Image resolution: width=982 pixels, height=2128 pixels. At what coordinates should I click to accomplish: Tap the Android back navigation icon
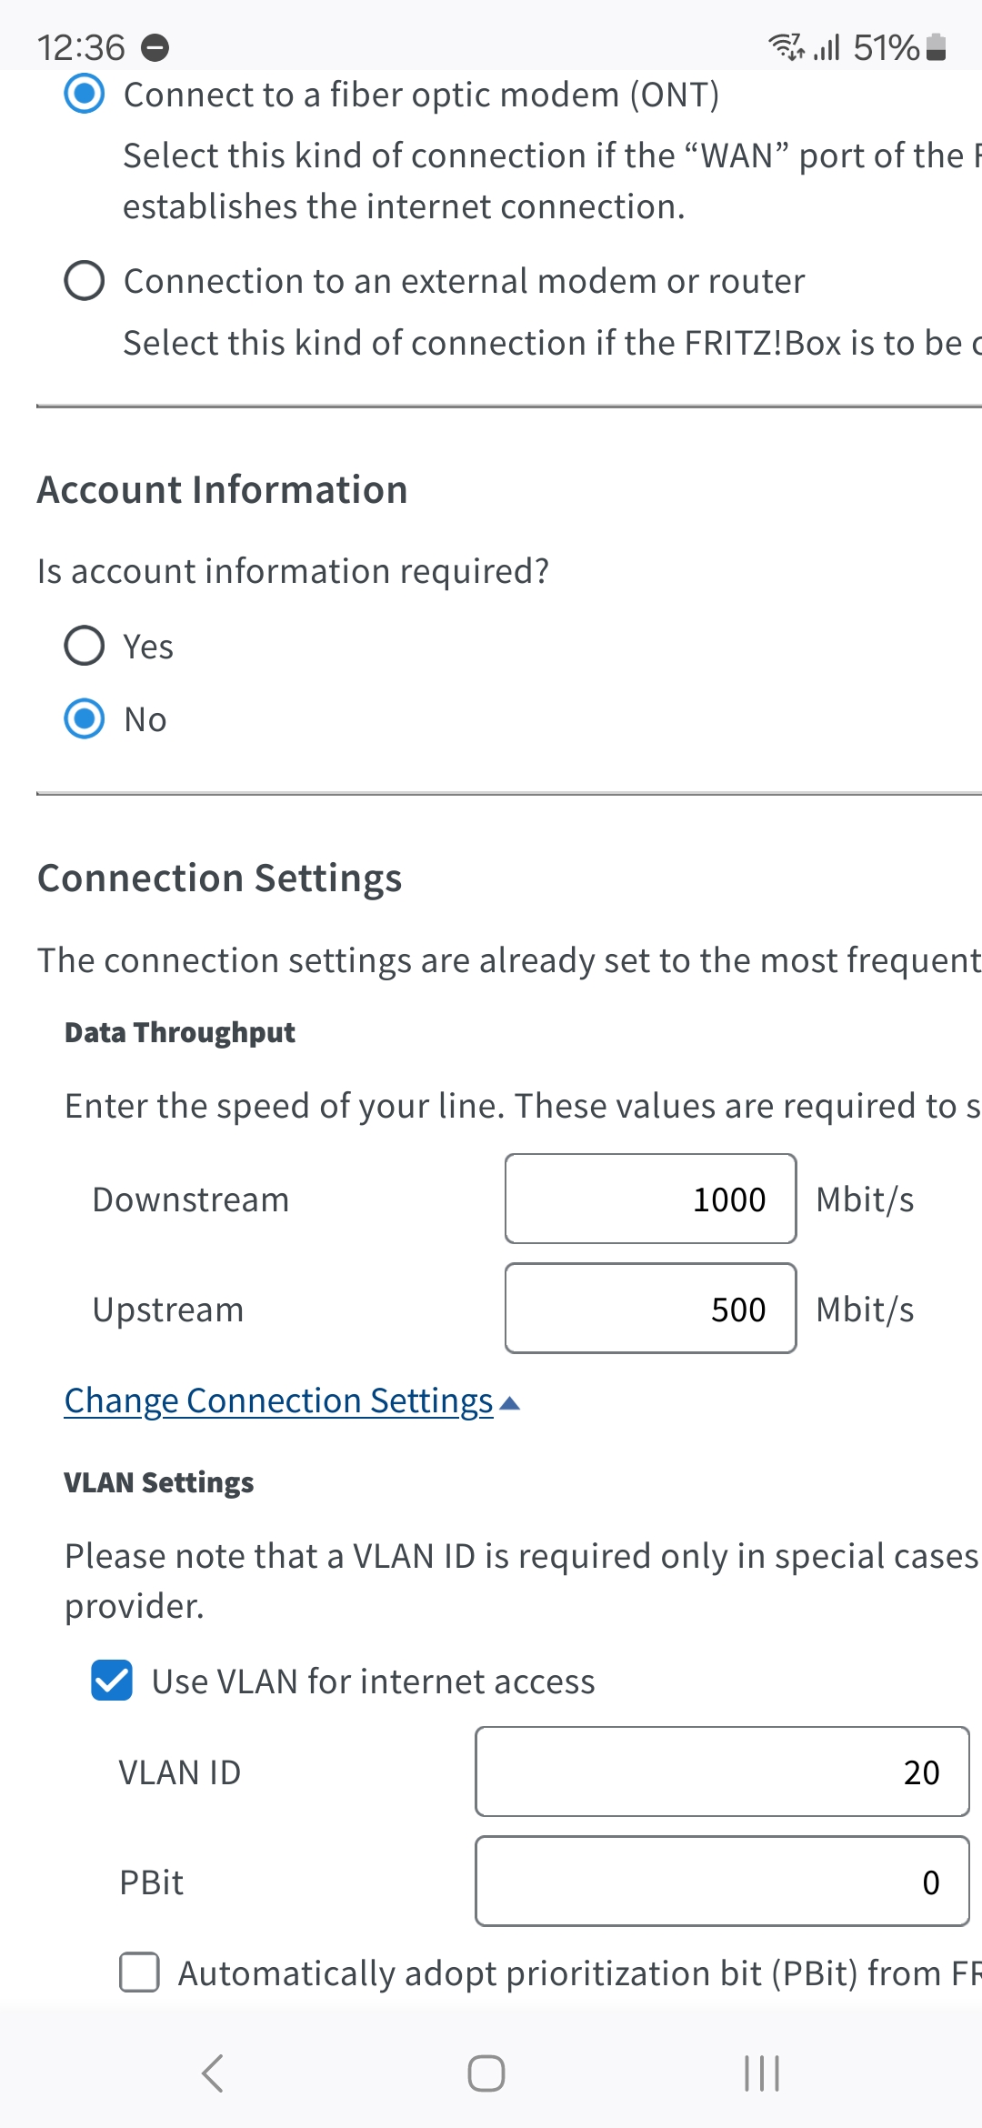pos(213,2073)
